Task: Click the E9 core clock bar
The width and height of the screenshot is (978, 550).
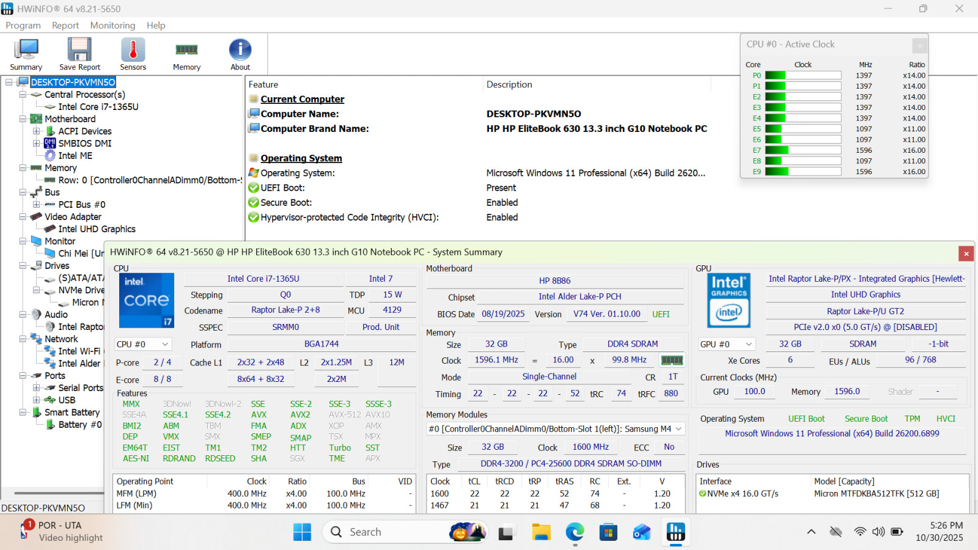Action: pyautogui.click(x=803, y=172)
